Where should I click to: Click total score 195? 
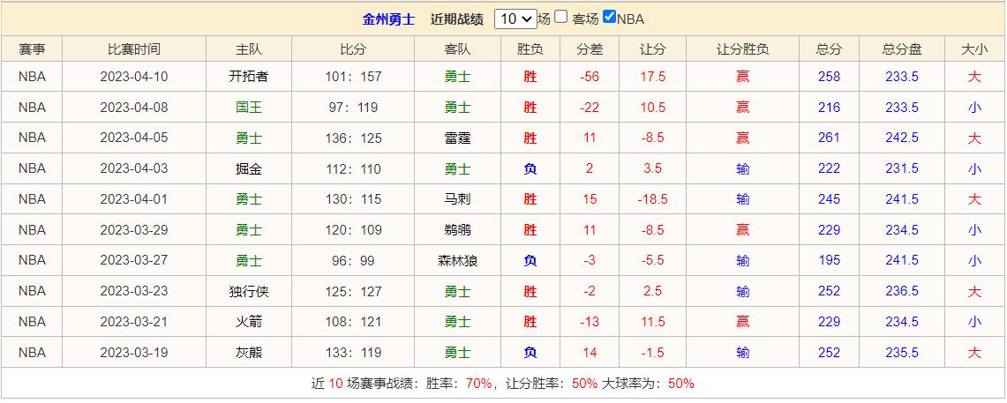coord(829,260)
